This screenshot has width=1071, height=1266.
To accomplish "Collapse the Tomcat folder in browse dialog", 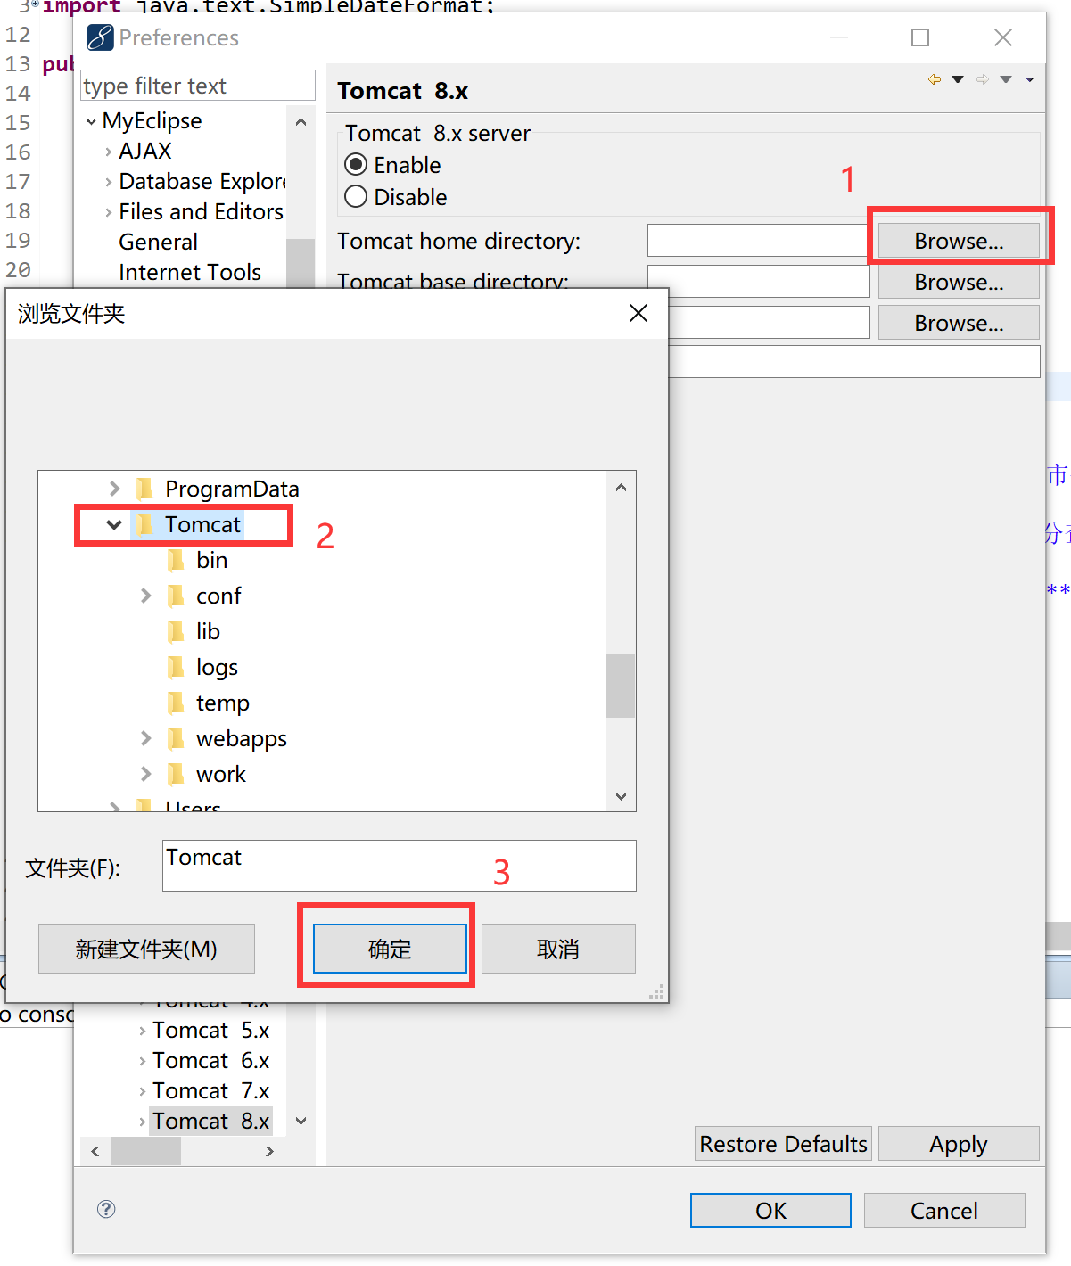I will pyautogui.click(x=114, y=524).
